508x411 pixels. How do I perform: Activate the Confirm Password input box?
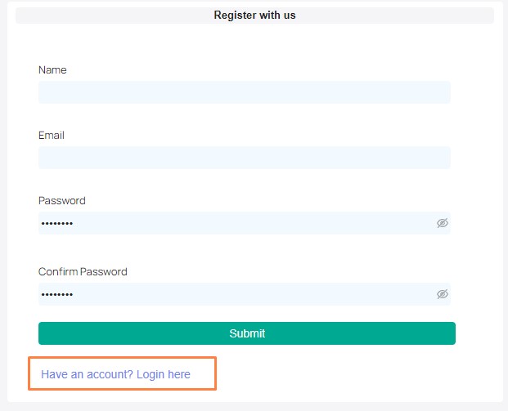245,294
